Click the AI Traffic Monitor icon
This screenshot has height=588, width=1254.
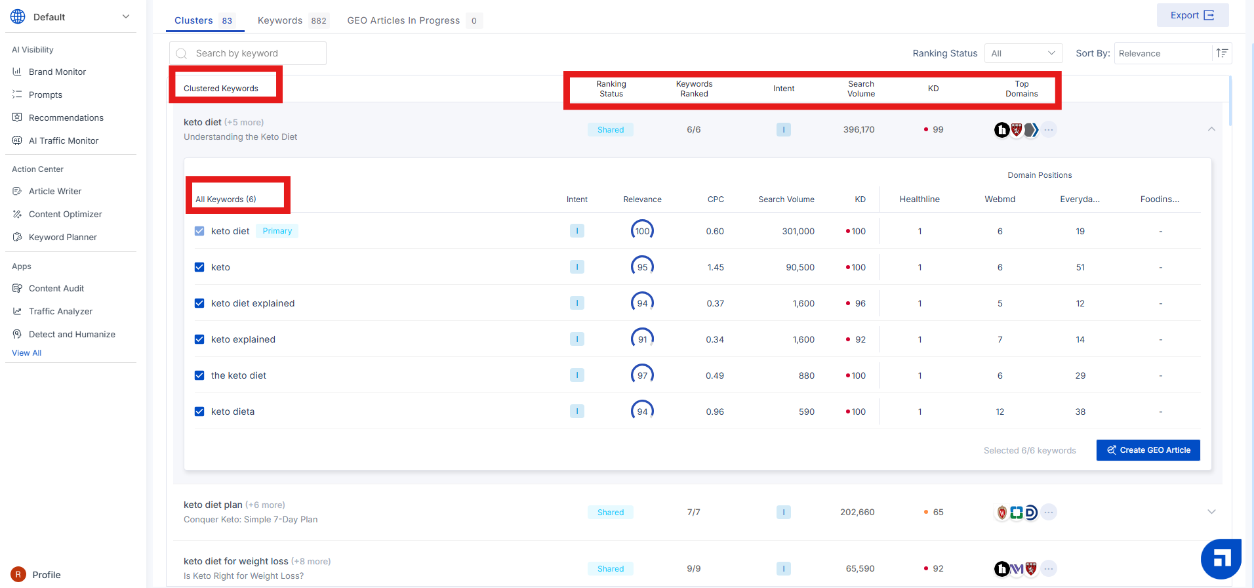tap(17, 140)
